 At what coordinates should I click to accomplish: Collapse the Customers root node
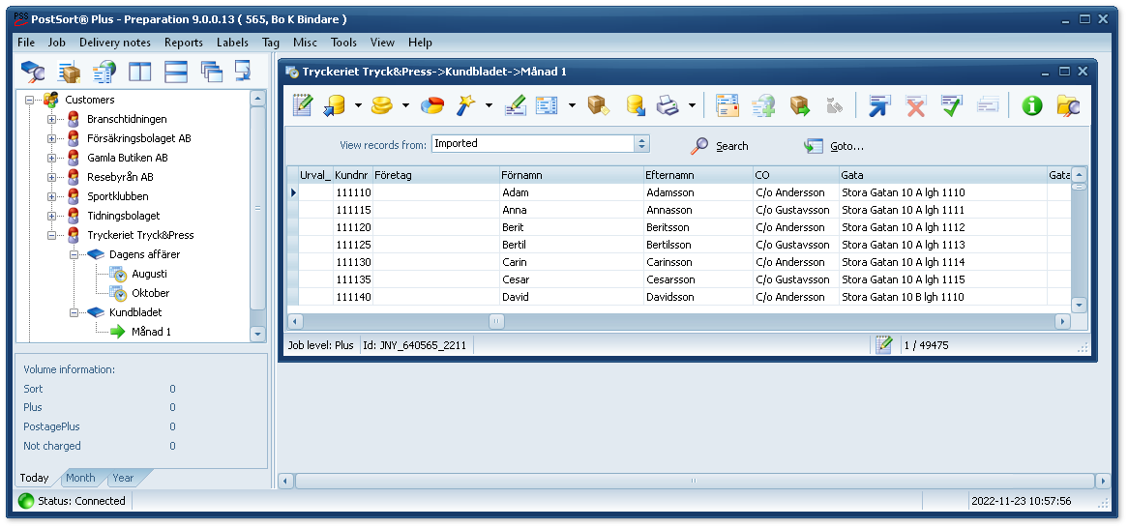pyautogui.click(x=29, y=100)
